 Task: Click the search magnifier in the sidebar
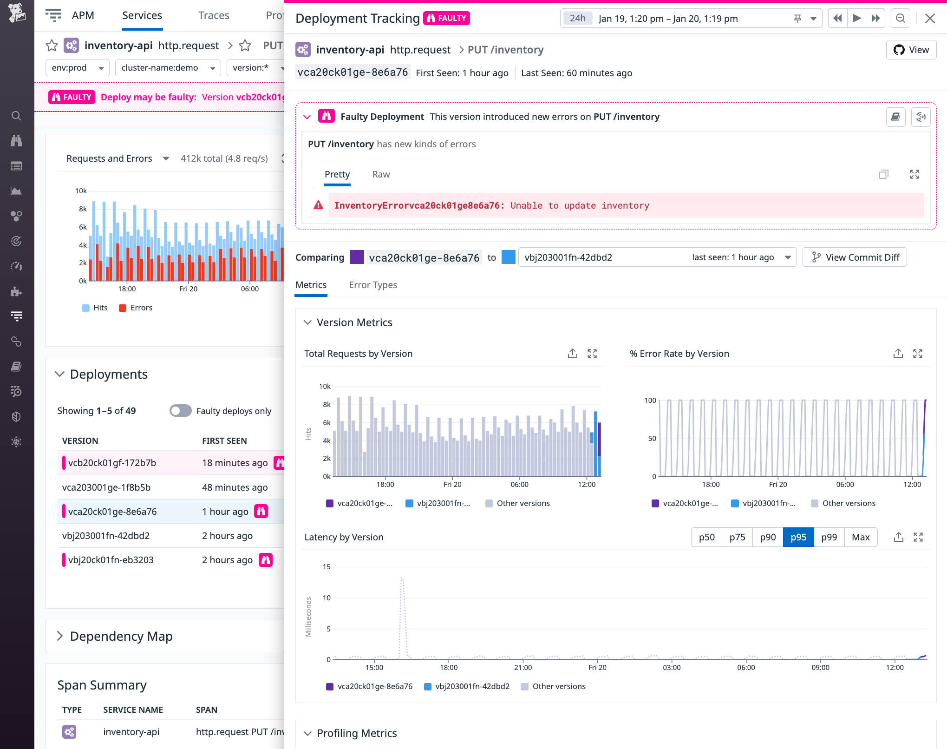click(17, 116)
